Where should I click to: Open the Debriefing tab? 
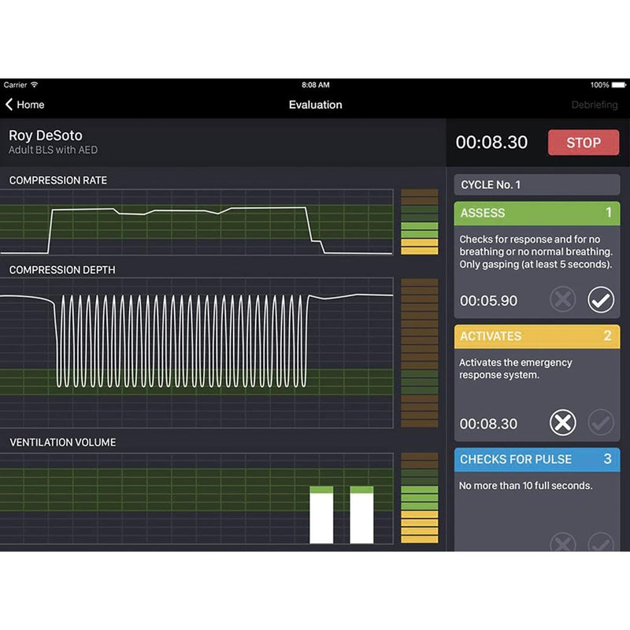(x=596, y=104)
